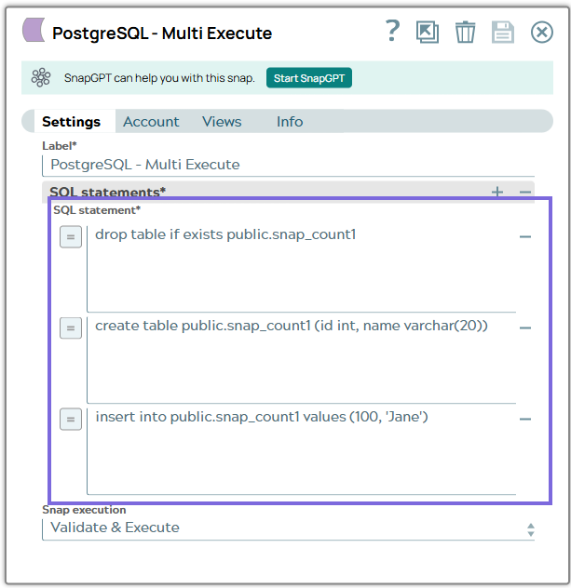Open the Snap execution dropdown
This screenshot has width=571, height=588.
(x=289, y=528)
